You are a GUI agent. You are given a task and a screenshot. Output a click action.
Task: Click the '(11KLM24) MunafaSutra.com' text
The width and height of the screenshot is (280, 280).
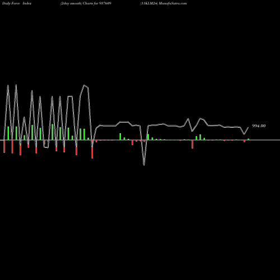[x=164, y=3]
